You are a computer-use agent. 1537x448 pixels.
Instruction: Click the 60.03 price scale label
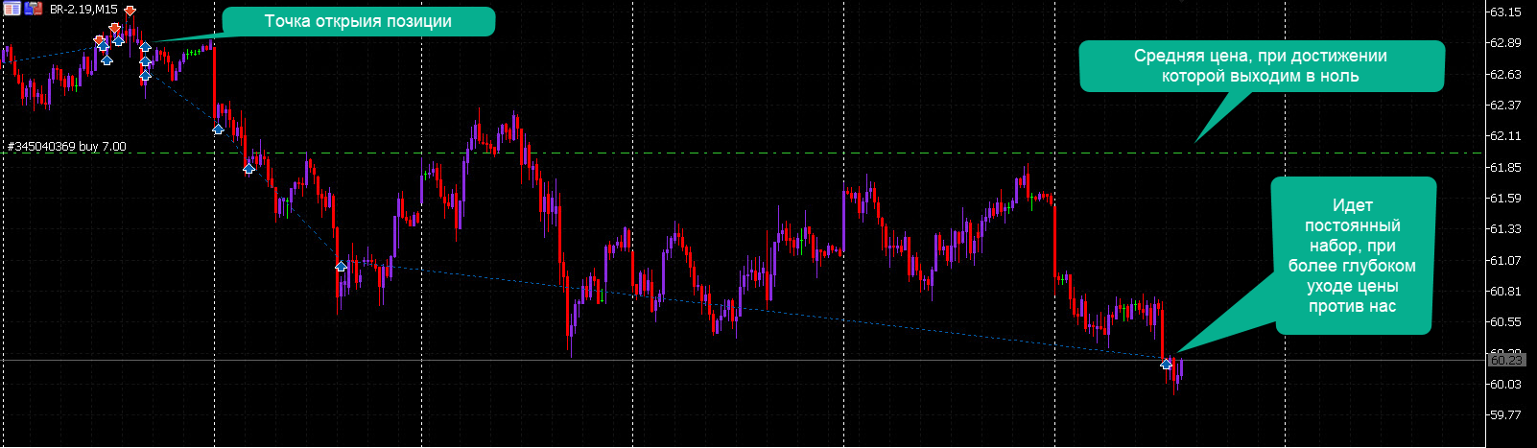coord(1505,384)
